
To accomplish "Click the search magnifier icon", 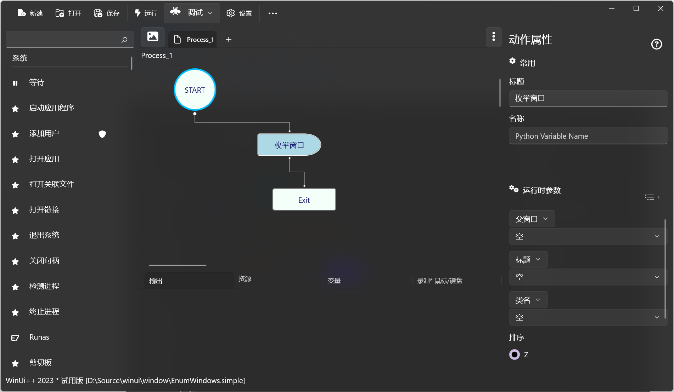I will pos(124,40).
